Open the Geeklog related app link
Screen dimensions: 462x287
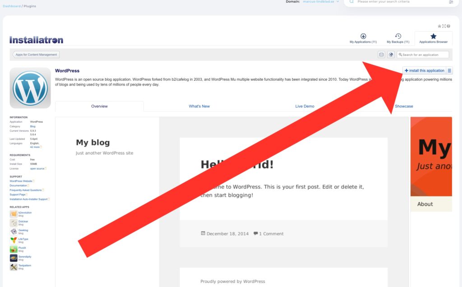click(x=23, y=230)
